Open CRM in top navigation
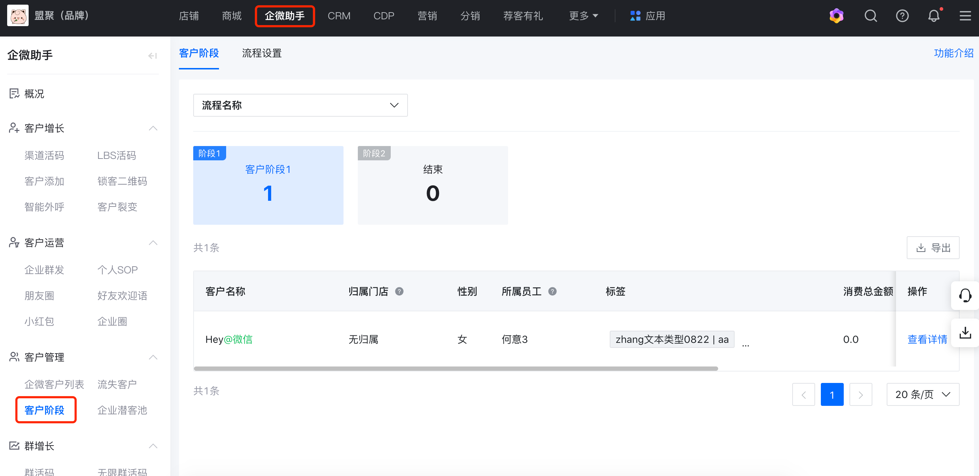 tap(338, 16)
